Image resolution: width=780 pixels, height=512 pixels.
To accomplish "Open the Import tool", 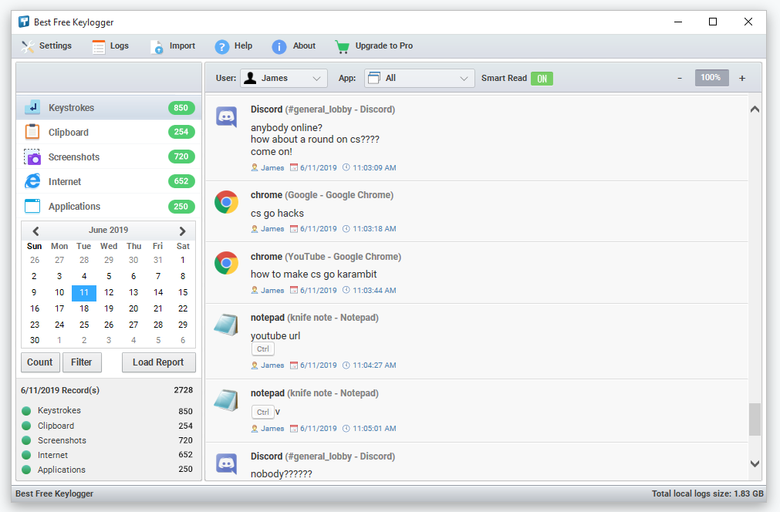I will coord(172,46).
